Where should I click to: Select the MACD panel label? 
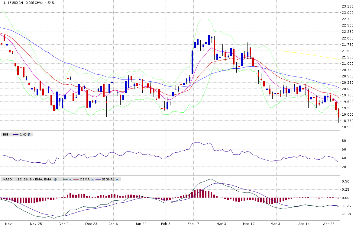[7, 180]
